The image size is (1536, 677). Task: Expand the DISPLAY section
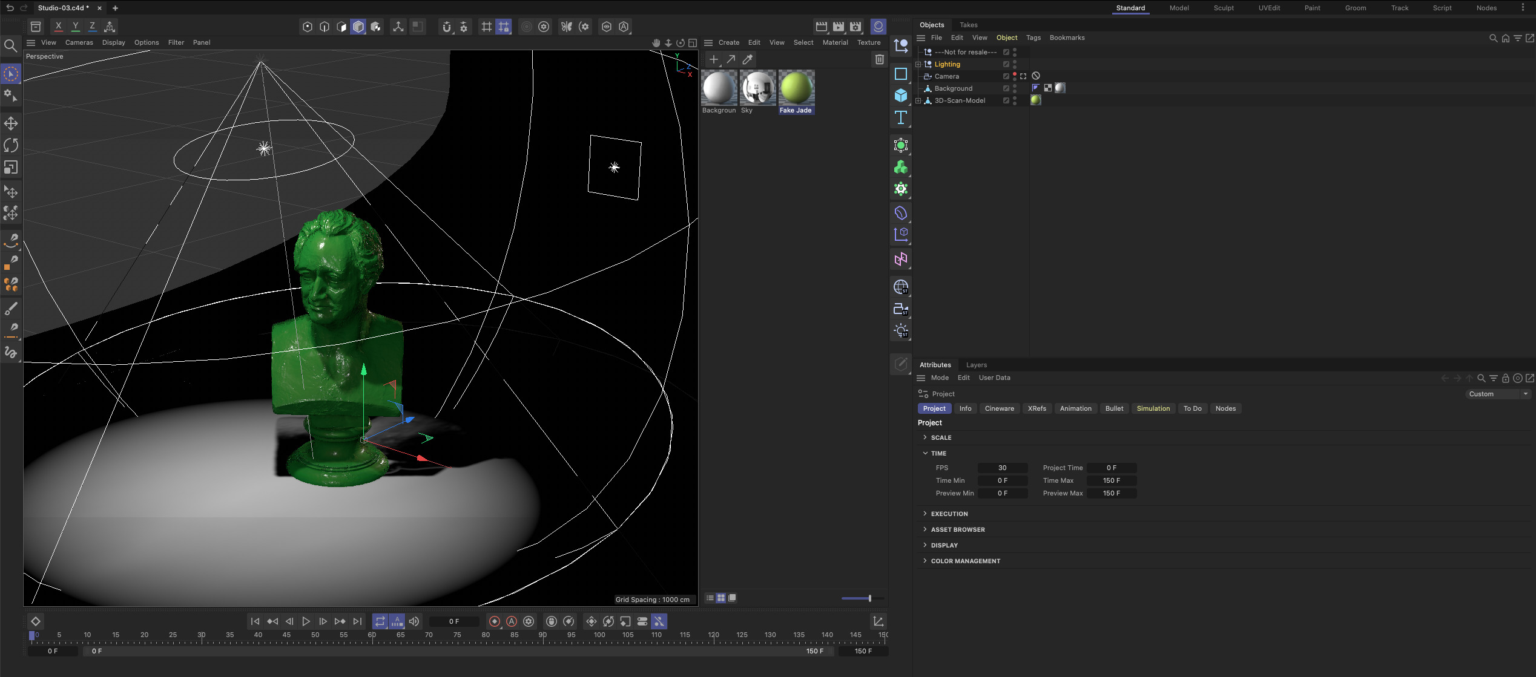click(x=925, y=545)
